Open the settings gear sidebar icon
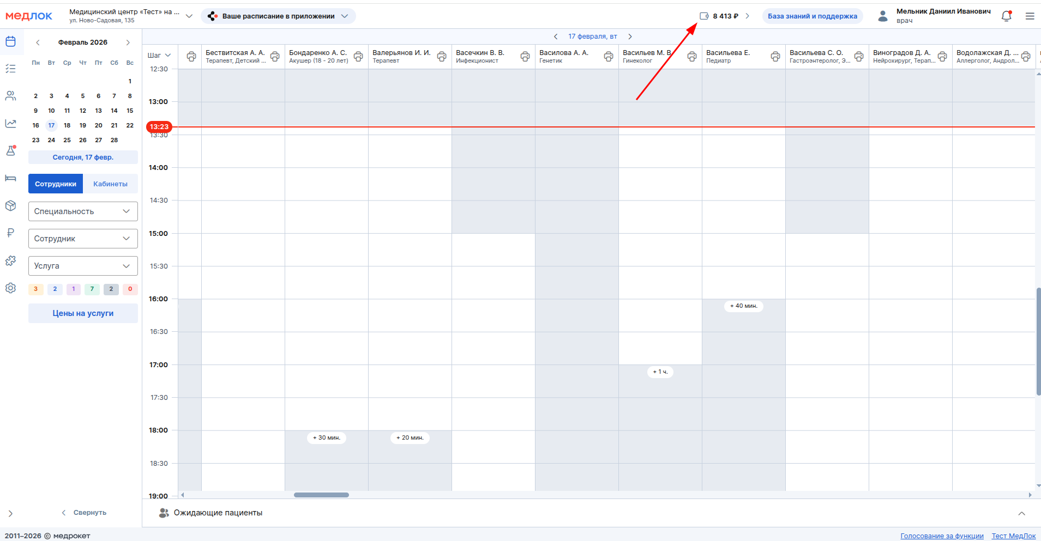The image size is (1041, 541). click(x=11, y=288)
